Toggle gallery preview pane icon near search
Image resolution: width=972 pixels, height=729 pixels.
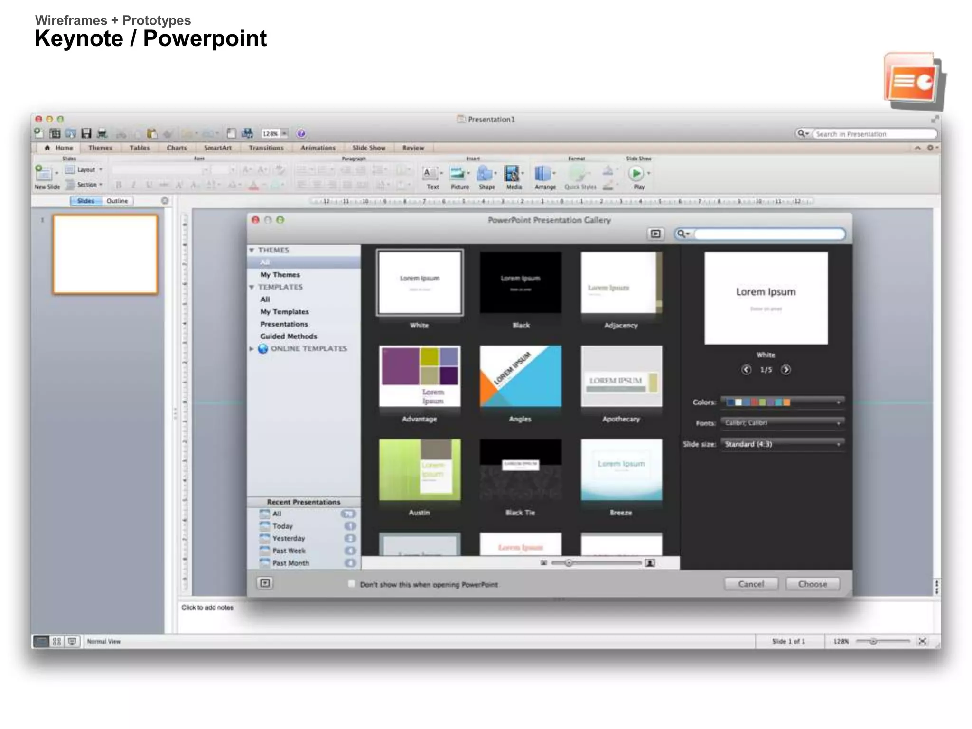tap(655, 234)
